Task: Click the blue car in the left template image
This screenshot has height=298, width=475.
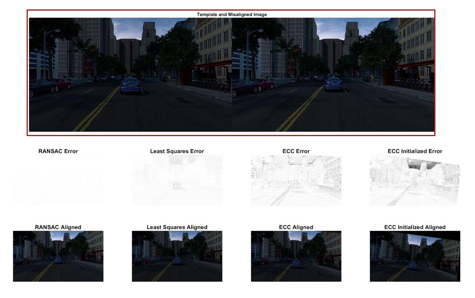Action: [130, 85]
